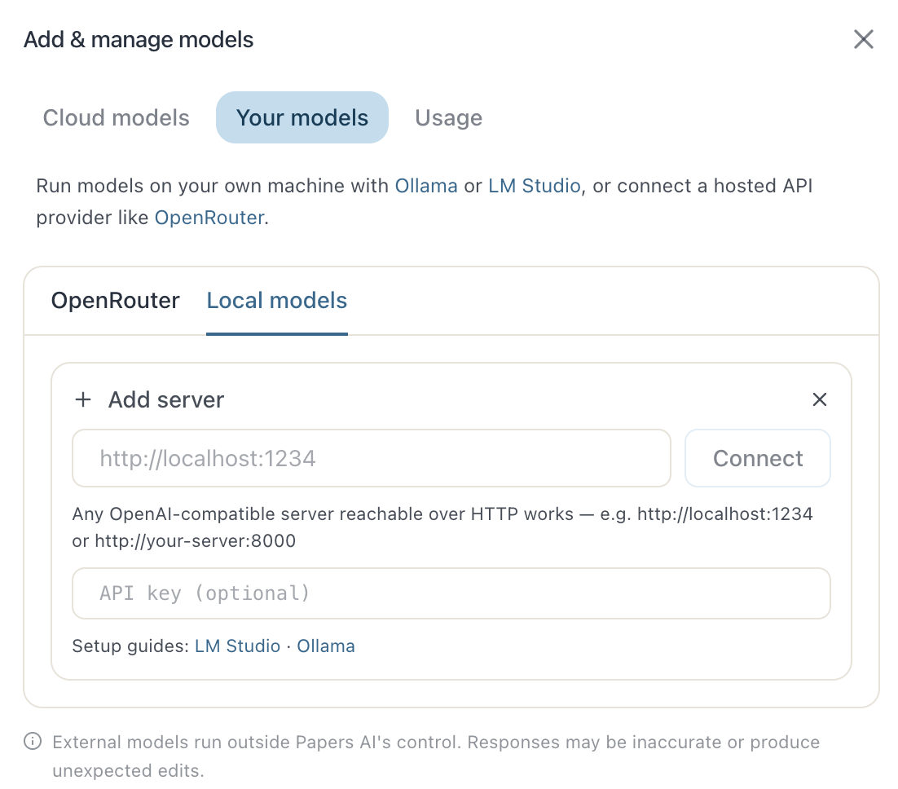Open the LM Studio link in the description
This screenshot has height=789, width=898.
(x=535, y=186)
